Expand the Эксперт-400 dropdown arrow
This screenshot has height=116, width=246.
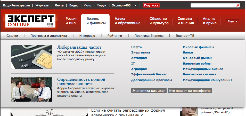[135, 5]
